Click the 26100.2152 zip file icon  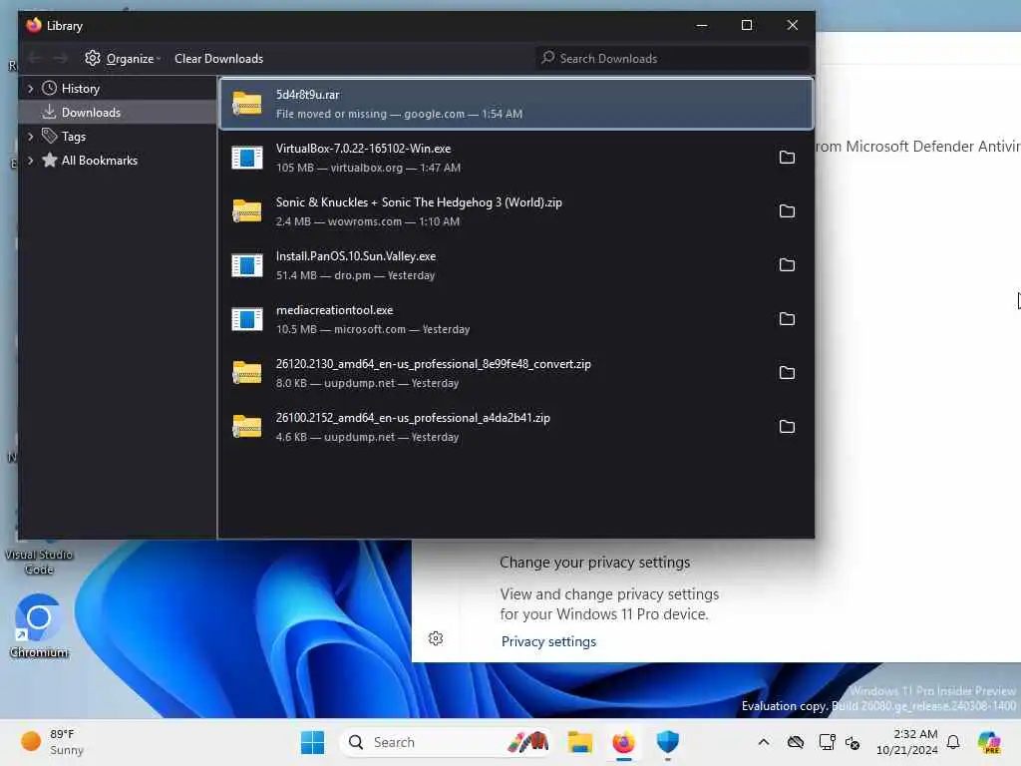247,427
